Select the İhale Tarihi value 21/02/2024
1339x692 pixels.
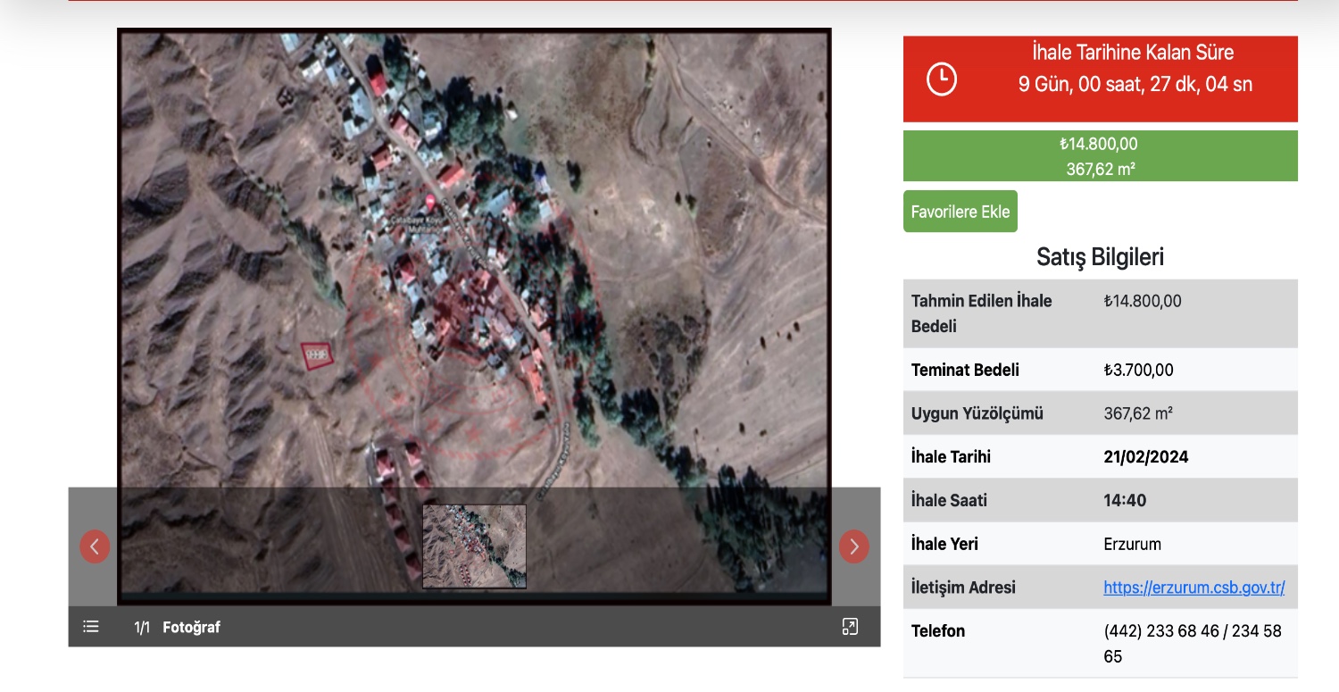(1145, 457)
